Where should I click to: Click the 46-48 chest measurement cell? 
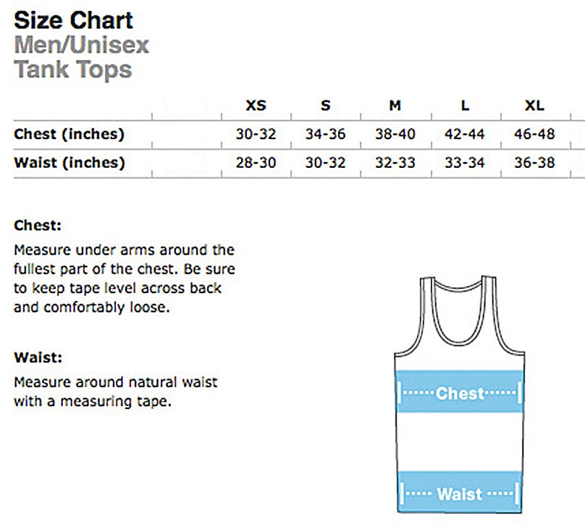534,134
